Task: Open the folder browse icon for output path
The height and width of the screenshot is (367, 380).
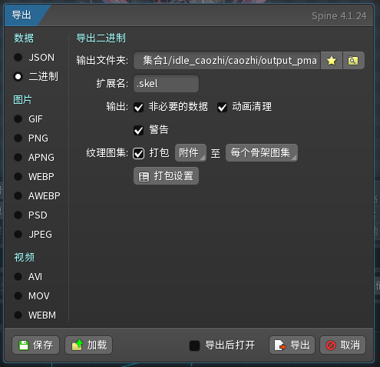Action: point(353,61)
